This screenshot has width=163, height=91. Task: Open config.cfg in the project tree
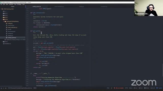click(10, 24)
